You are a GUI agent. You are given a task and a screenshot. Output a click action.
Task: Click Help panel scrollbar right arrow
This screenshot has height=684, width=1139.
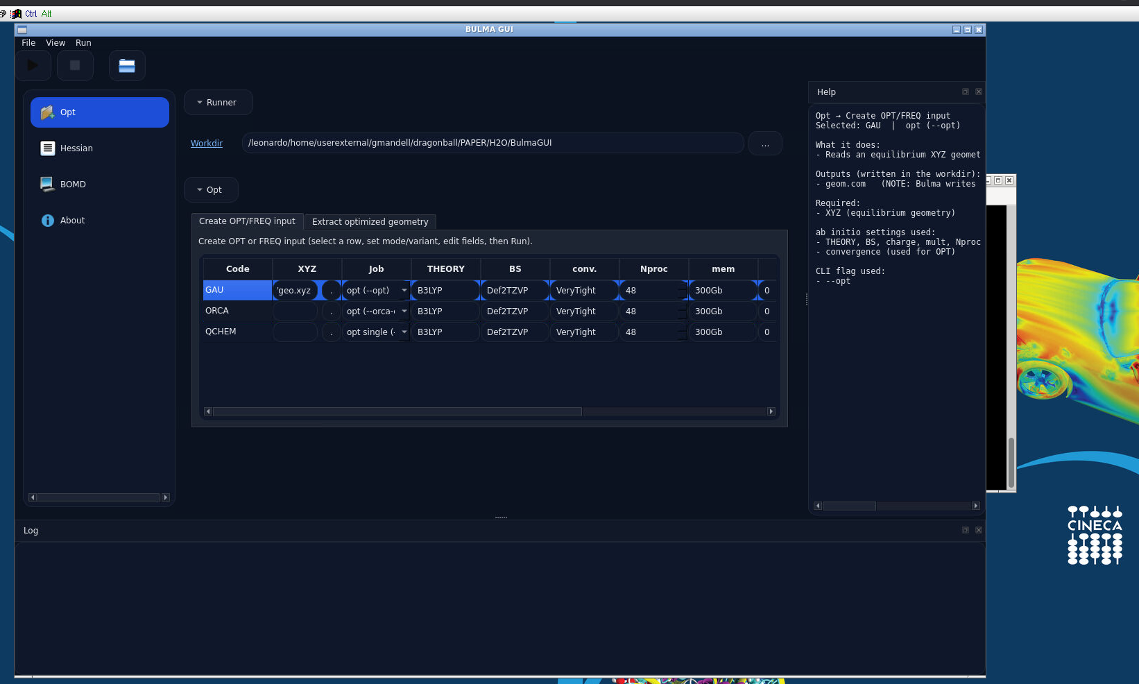click(x=976, y=506)
